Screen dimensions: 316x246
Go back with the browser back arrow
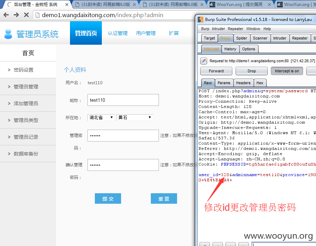pos(6,15)
